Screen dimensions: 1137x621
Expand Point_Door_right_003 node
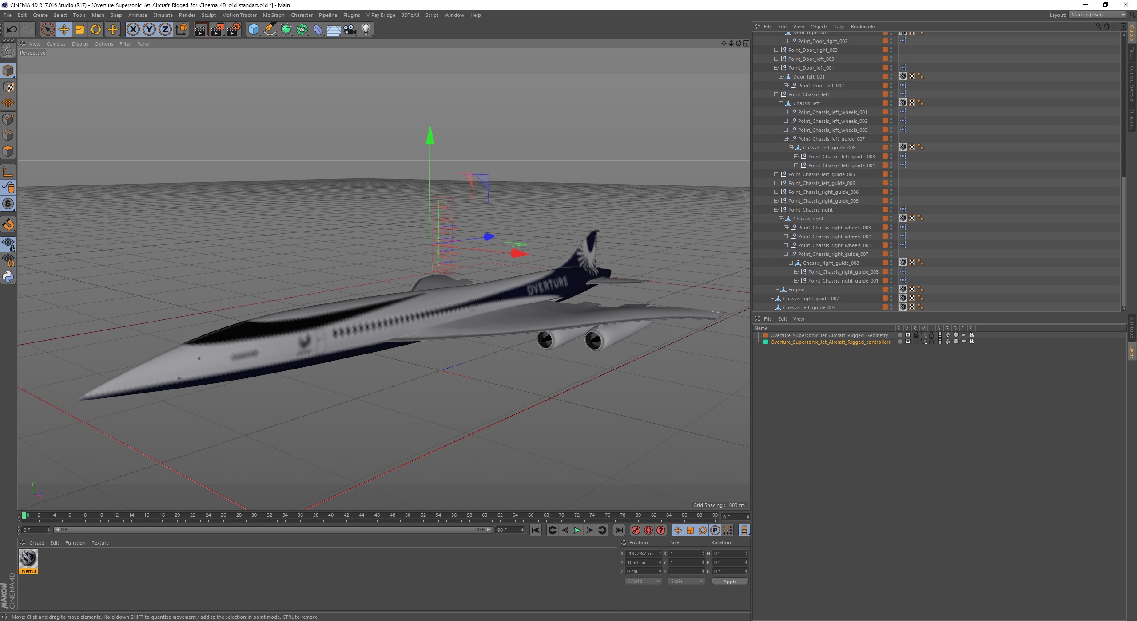click(776, 50)
